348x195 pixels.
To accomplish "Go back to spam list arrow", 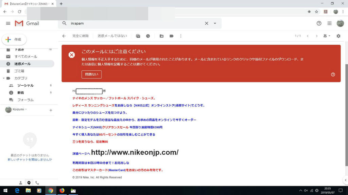I will coord(64,36).
